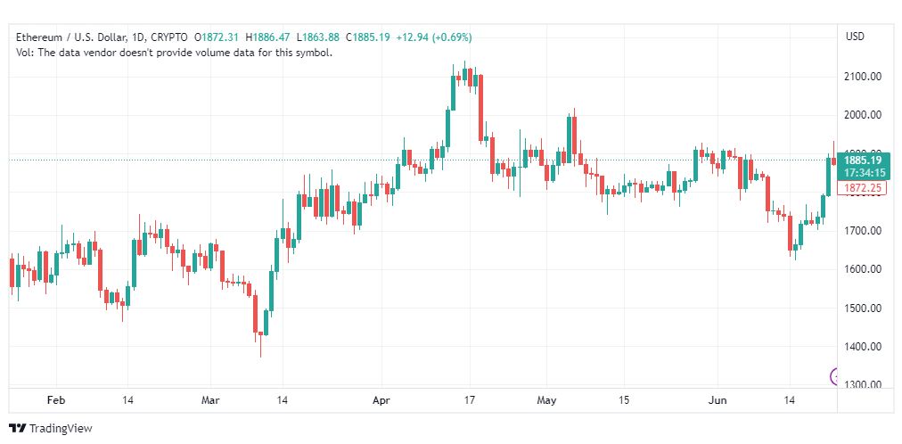
Task: Click the 1D interval text in legend
Action: coord(139,37)
